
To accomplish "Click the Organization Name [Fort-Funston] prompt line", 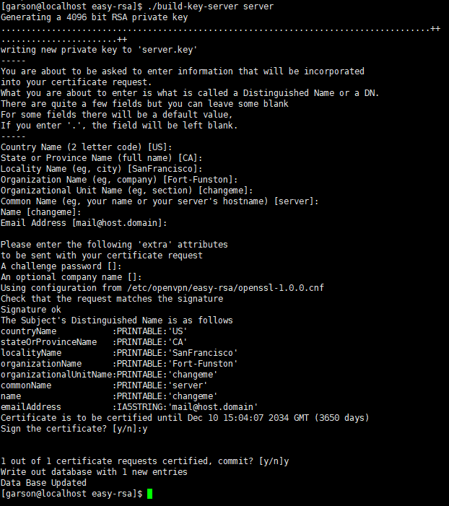I will pos(120,180).
